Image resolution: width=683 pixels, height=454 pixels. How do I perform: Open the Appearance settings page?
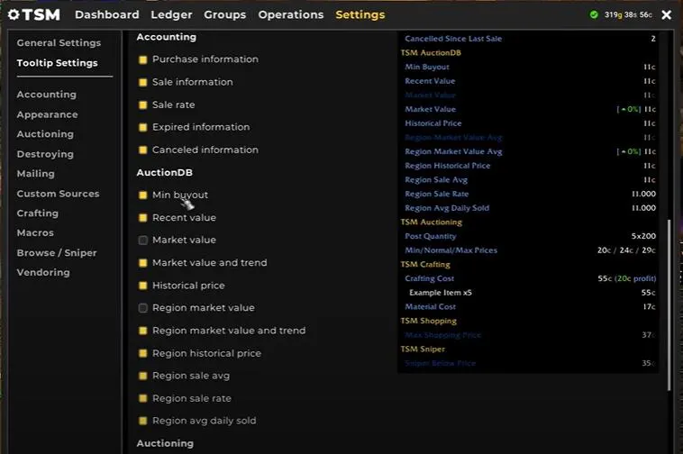tap(47, 114)
